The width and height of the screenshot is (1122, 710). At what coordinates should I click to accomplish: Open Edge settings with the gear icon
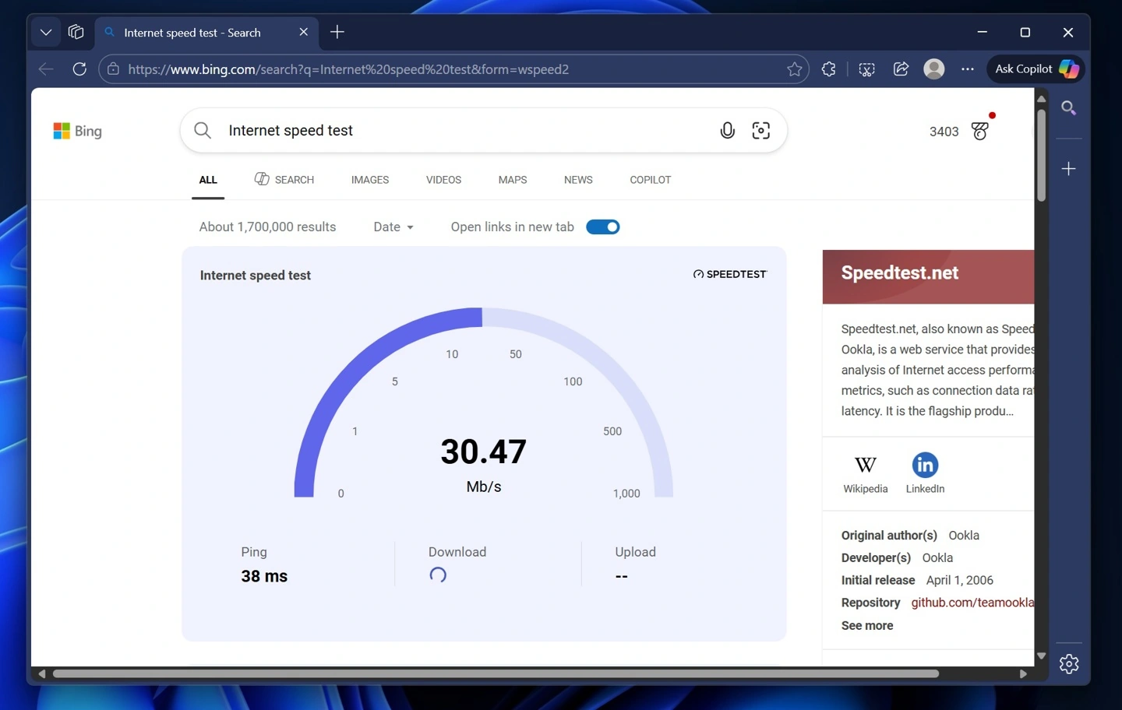(x=1068, y=663)
